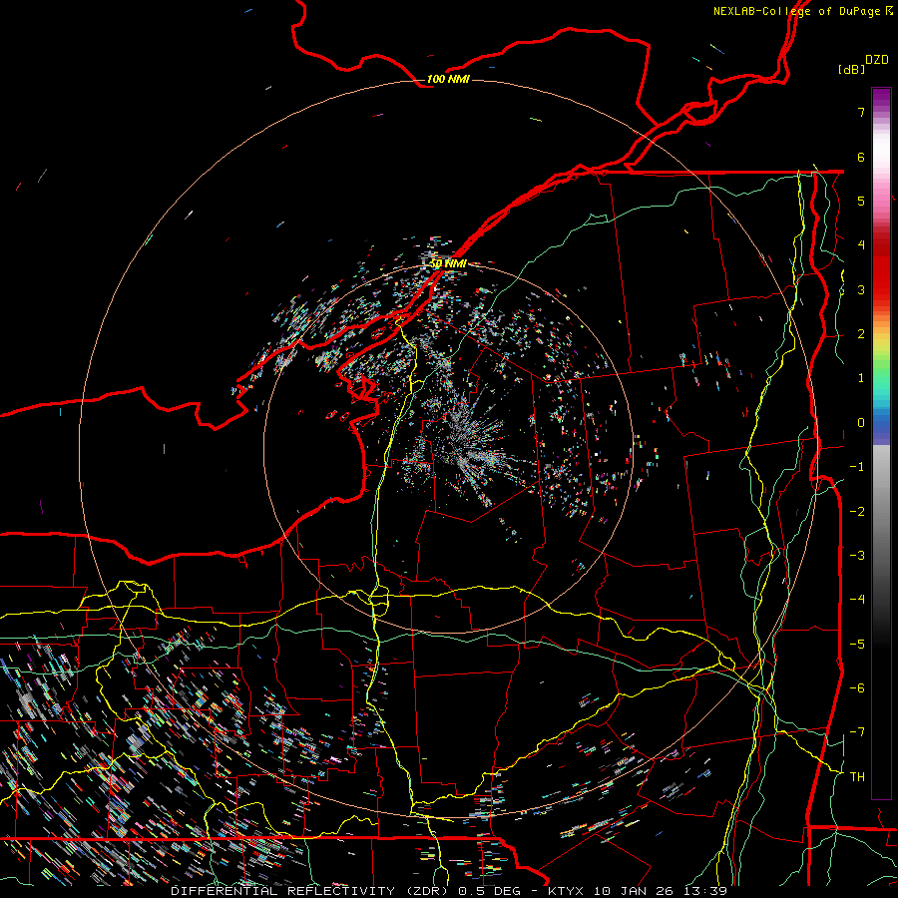The height and width of the screenshot is (898, 898).
Task: Click the 100 NMI range ring label
Action: click(448, 79)
